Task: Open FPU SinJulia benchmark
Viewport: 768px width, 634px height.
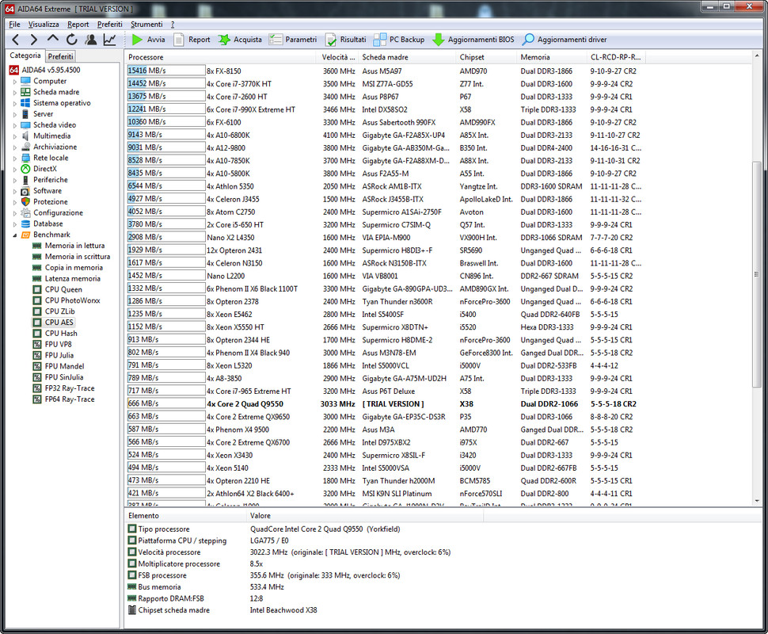Action: (63, 377)
